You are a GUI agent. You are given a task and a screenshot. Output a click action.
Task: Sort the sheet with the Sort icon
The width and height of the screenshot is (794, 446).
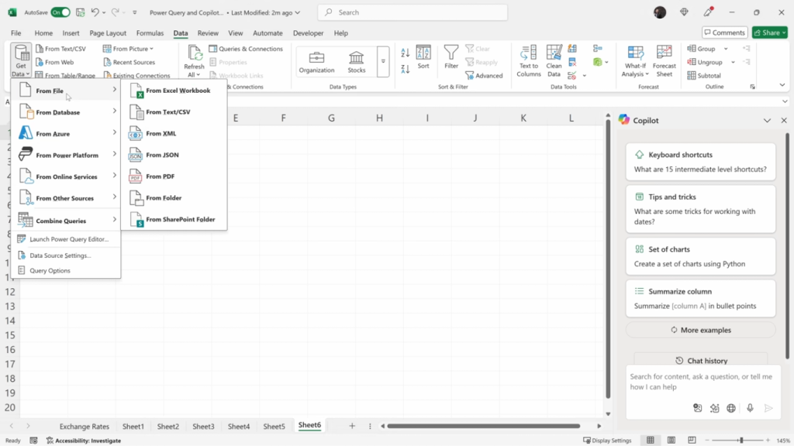tap(423, 56)
